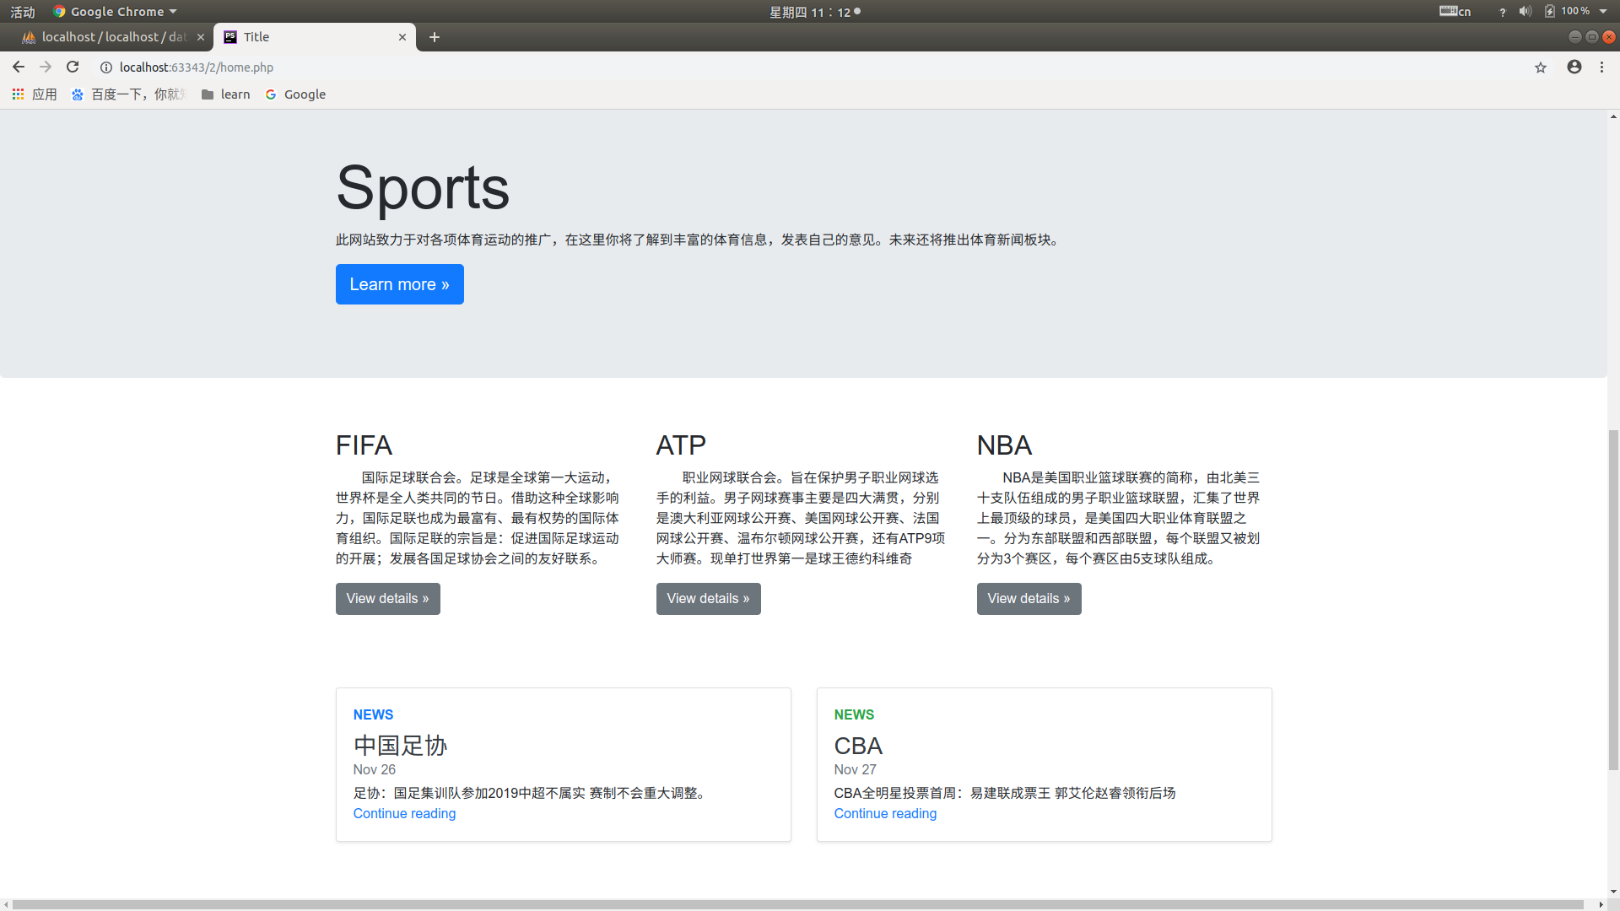
Task: Bookmark this page with the star icon
Action: click(x=1541, y=67)
